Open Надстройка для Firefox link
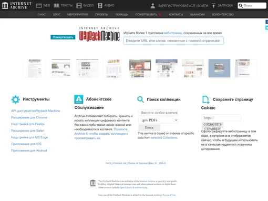Image resolution: width=268 pixels, height=201 pixels. [28, 124]
